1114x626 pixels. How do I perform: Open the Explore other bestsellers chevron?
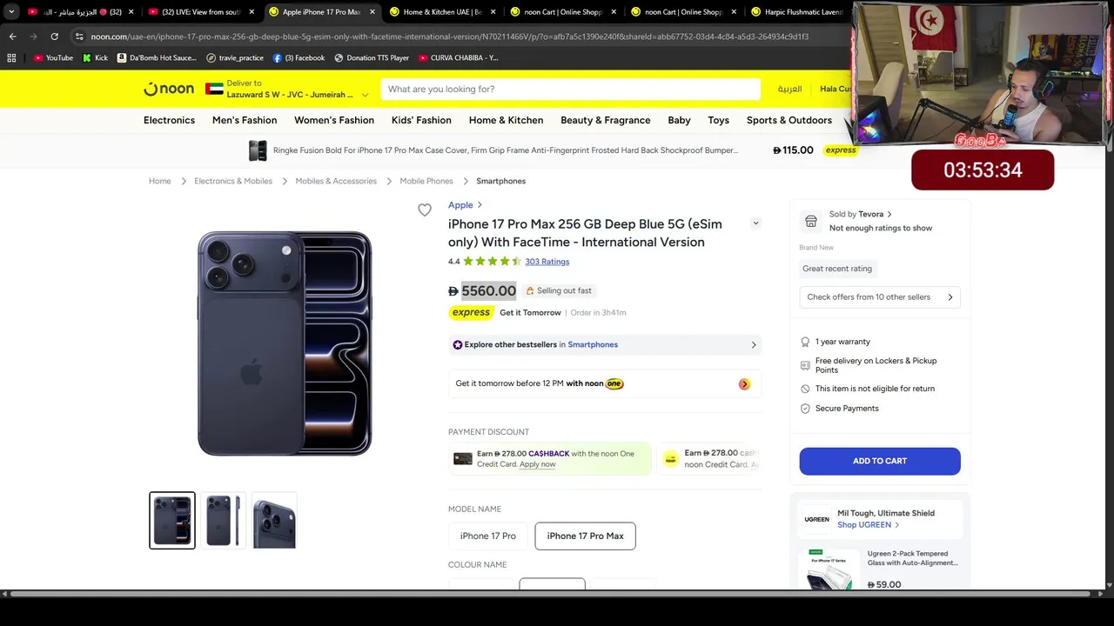(x=754, y=344)
